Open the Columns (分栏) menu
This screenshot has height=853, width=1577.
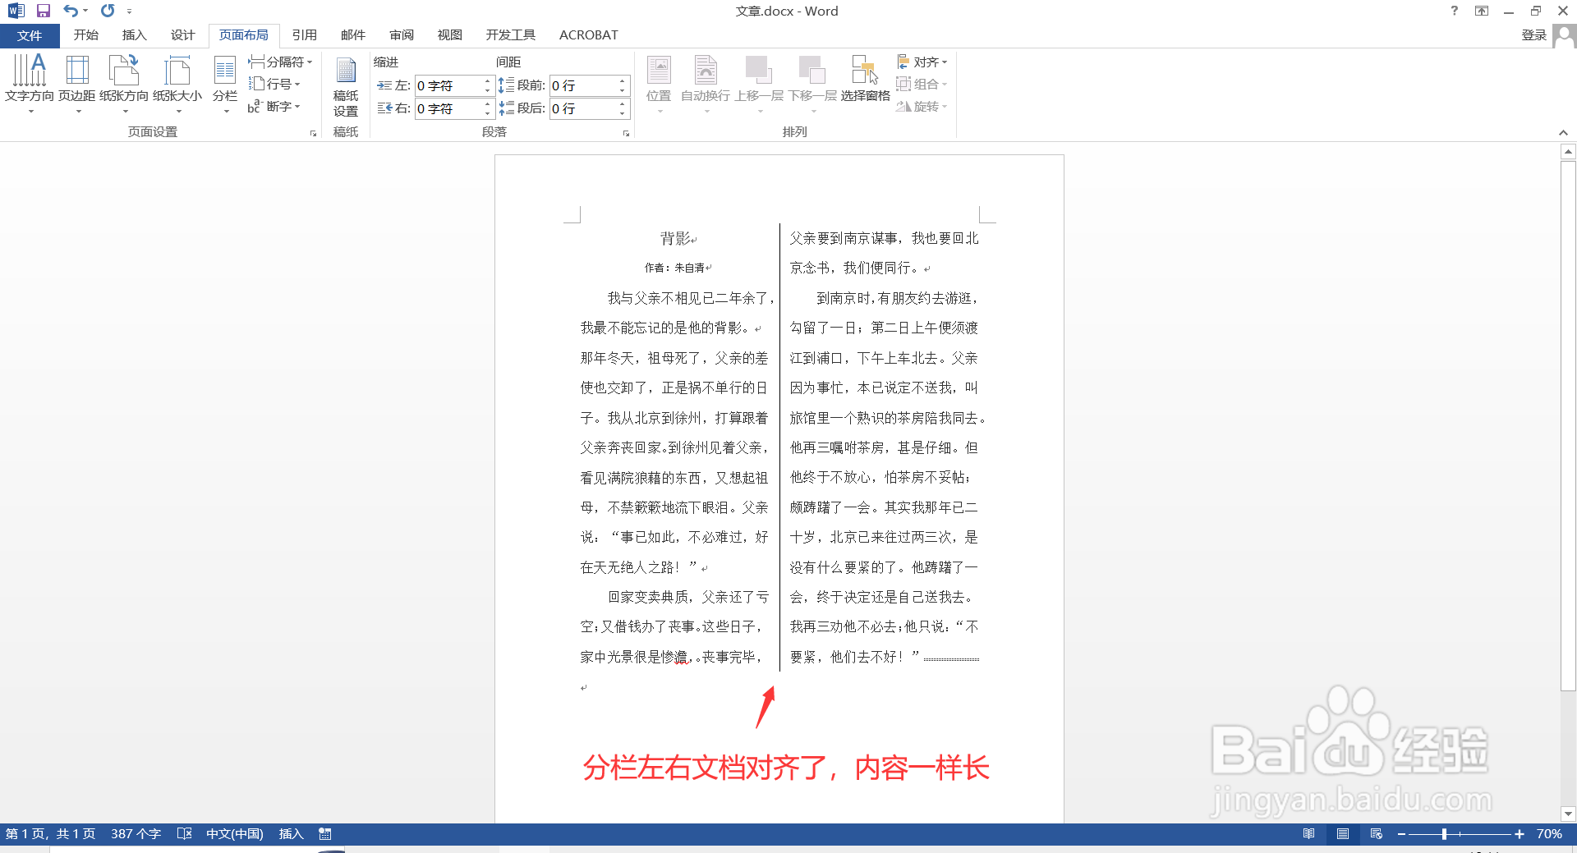point(225,84)
